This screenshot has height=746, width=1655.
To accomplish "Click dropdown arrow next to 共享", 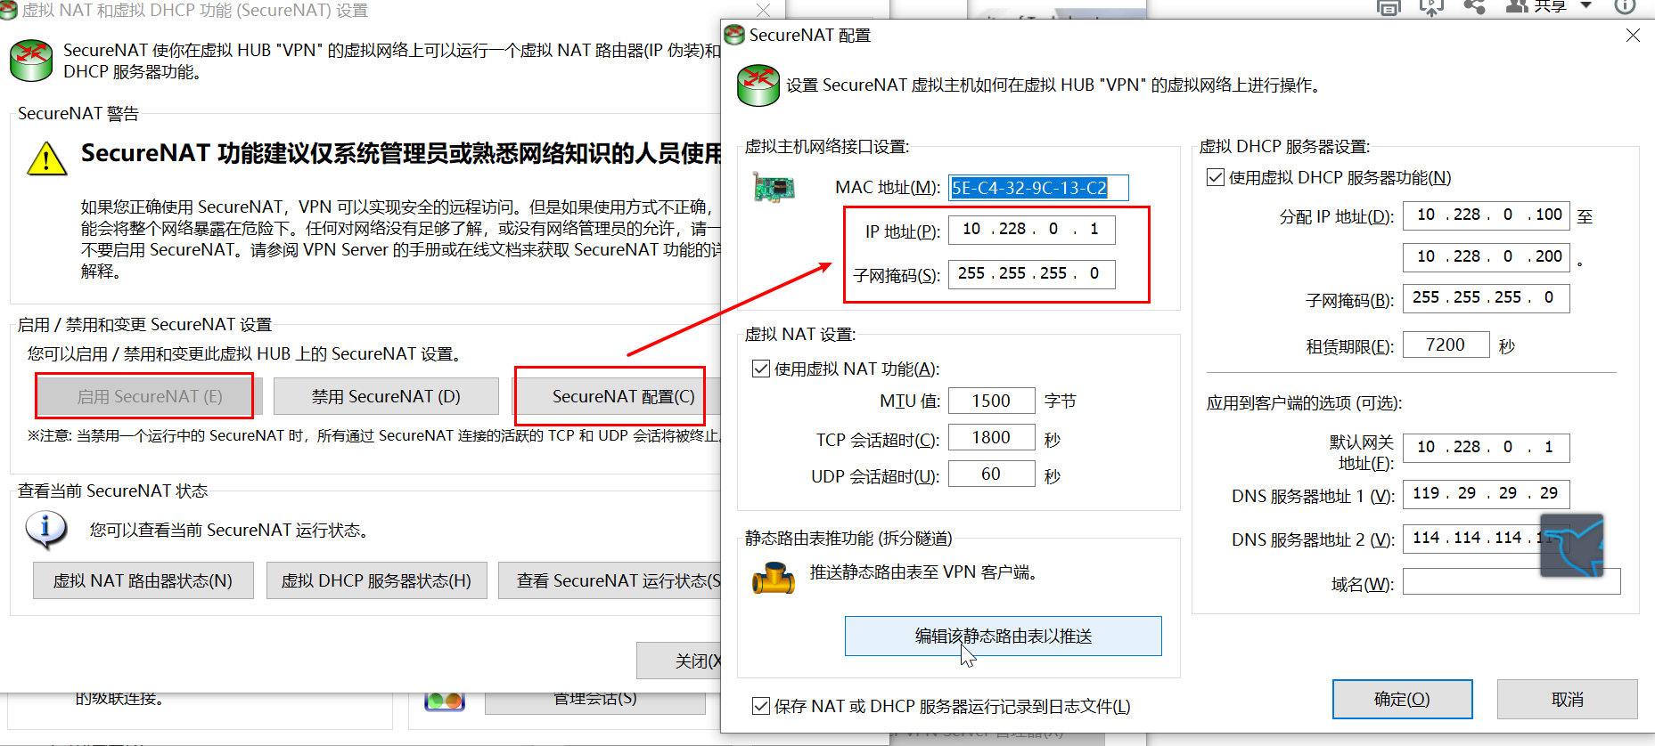I will tap(1586, 5).
